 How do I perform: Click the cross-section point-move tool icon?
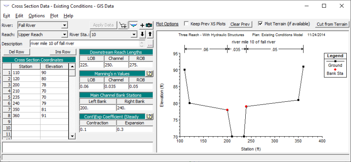coord(123,25)
